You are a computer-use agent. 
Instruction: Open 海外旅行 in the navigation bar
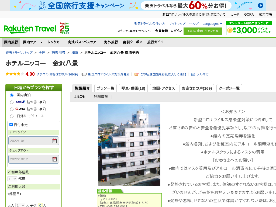(111, 42)
